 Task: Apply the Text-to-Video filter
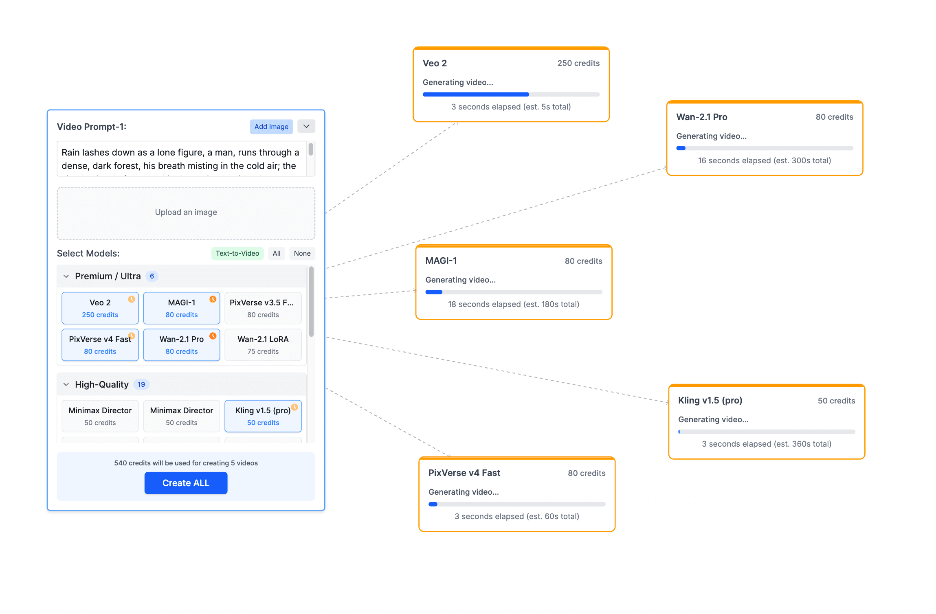(237, 253)
